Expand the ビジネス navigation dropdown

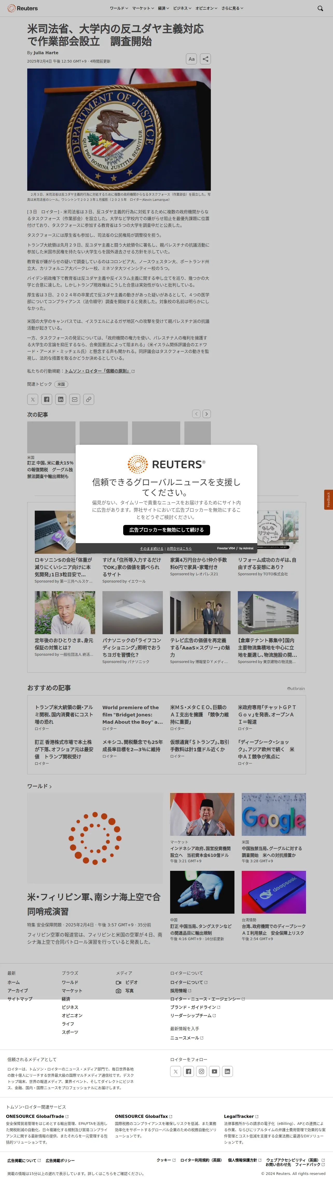click(x=182, y=8)
